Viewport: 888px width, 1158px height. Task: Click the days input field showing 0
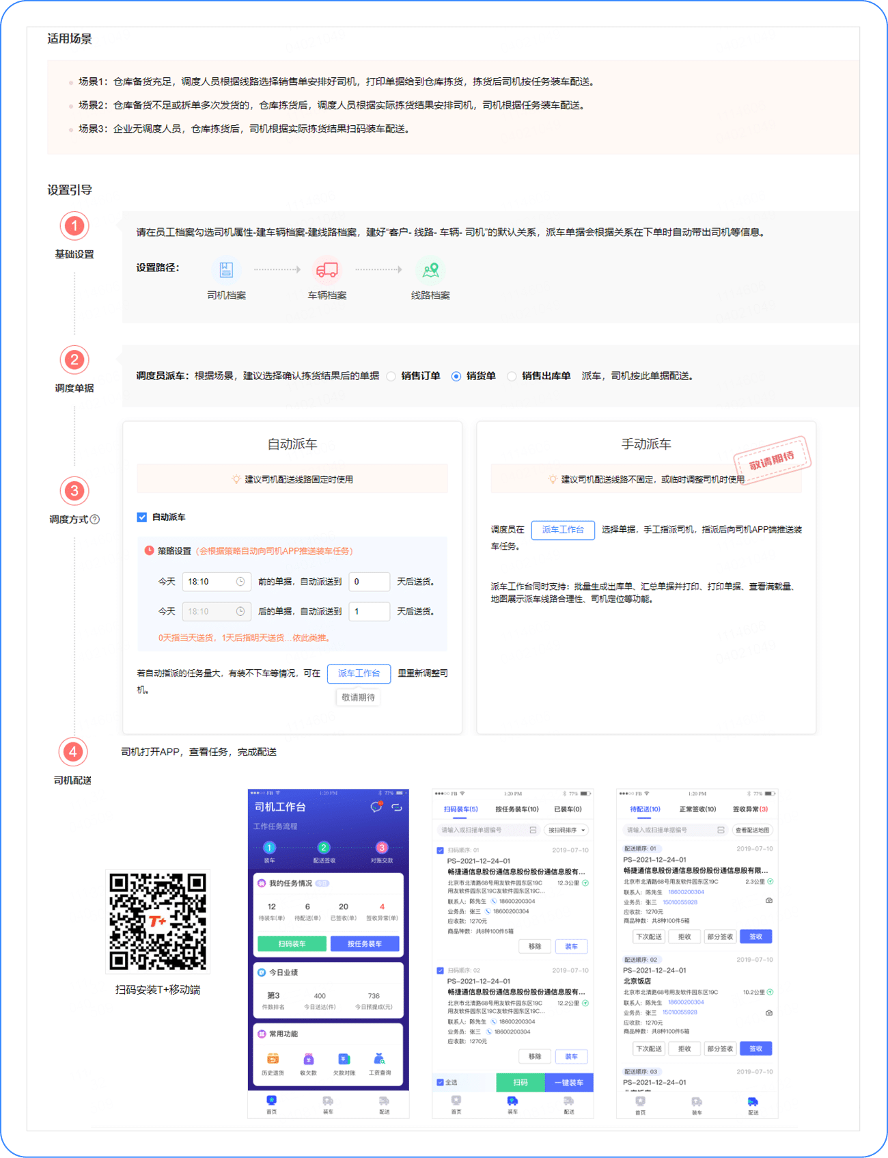tap(369, 582)
